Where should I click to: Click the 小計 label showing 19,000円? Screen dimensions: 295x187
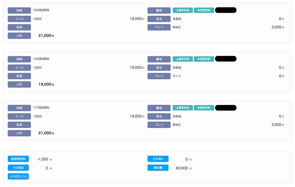[x=19, y=84]
